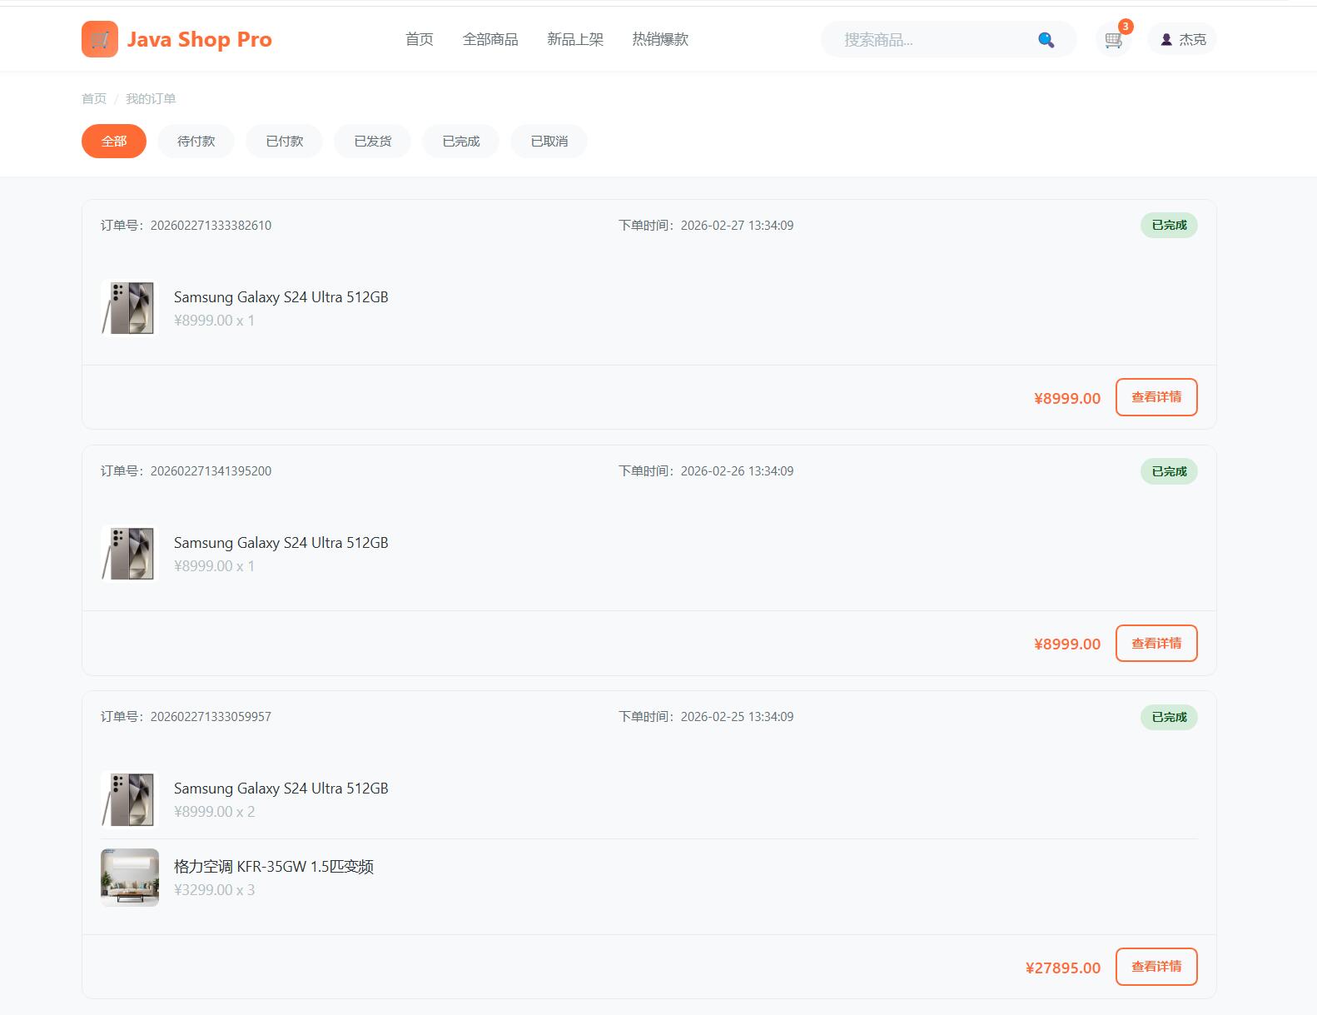Click the ¥27895.00 order total

tap(1063, 968)
